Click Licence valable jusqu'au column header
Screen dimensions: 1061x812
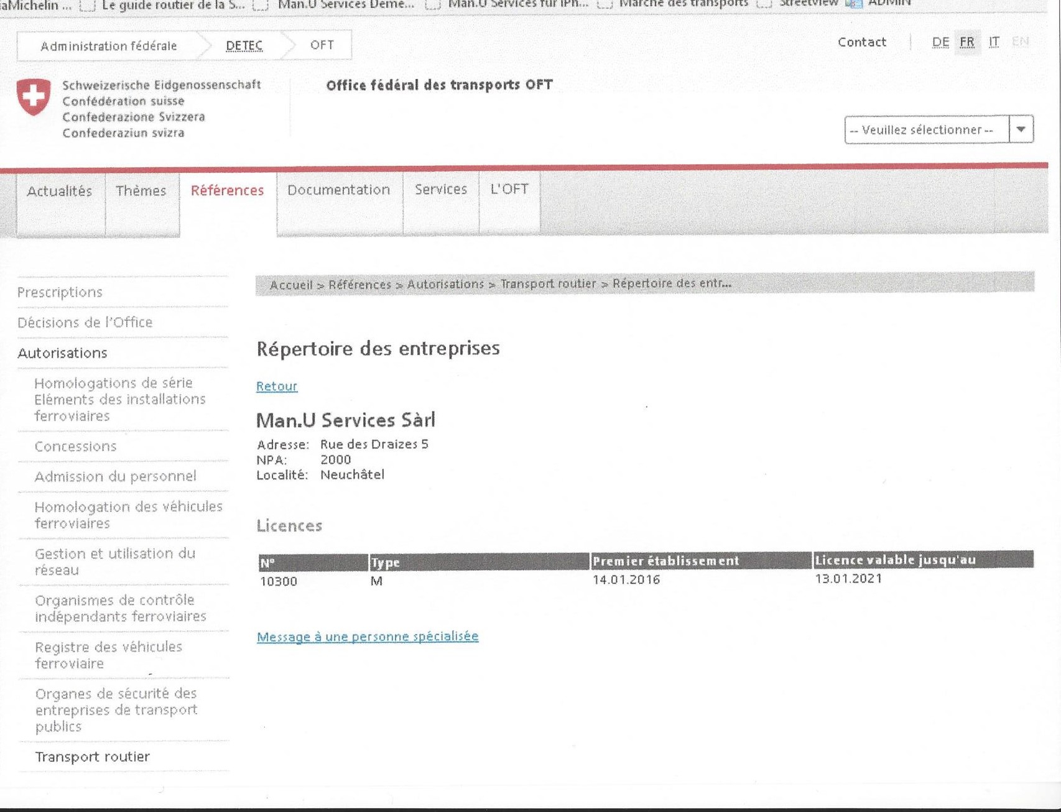(x=924, y=560)
